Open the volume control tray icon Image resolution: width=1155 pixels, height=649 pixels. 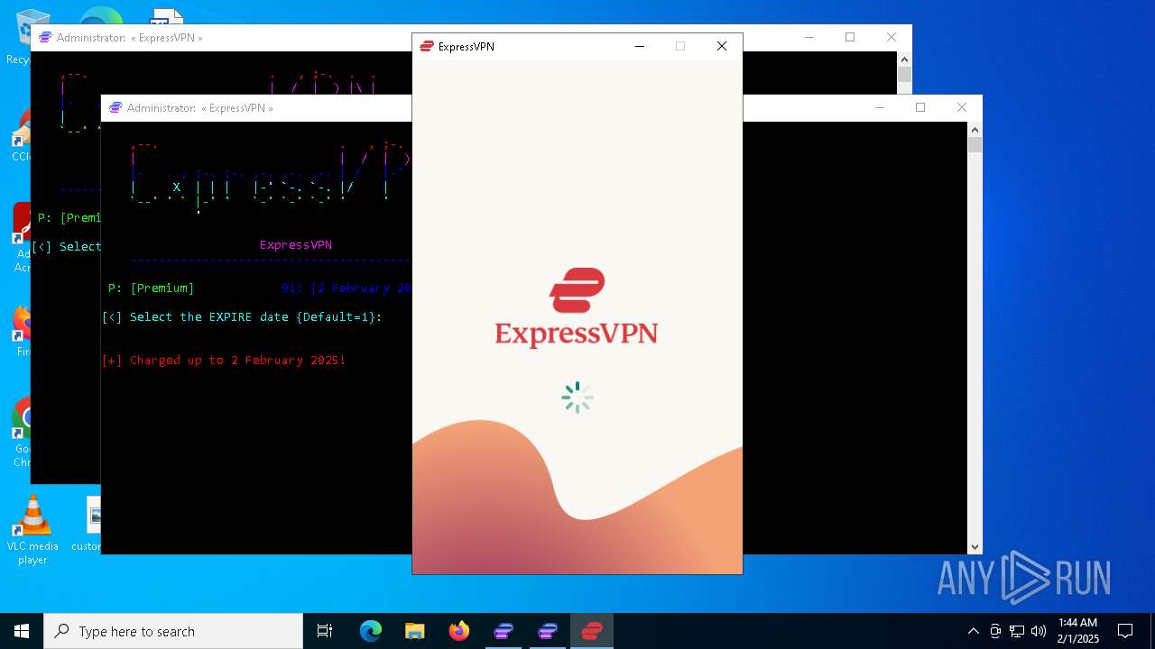(1039, 631)
